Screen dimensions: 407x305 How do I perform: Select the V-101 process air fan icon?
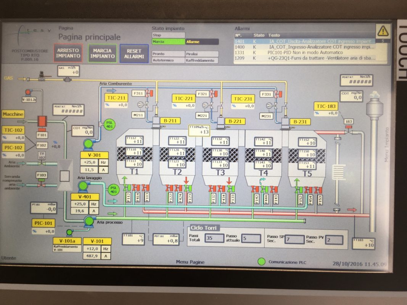pyautogui.click(x=89, y=222)
